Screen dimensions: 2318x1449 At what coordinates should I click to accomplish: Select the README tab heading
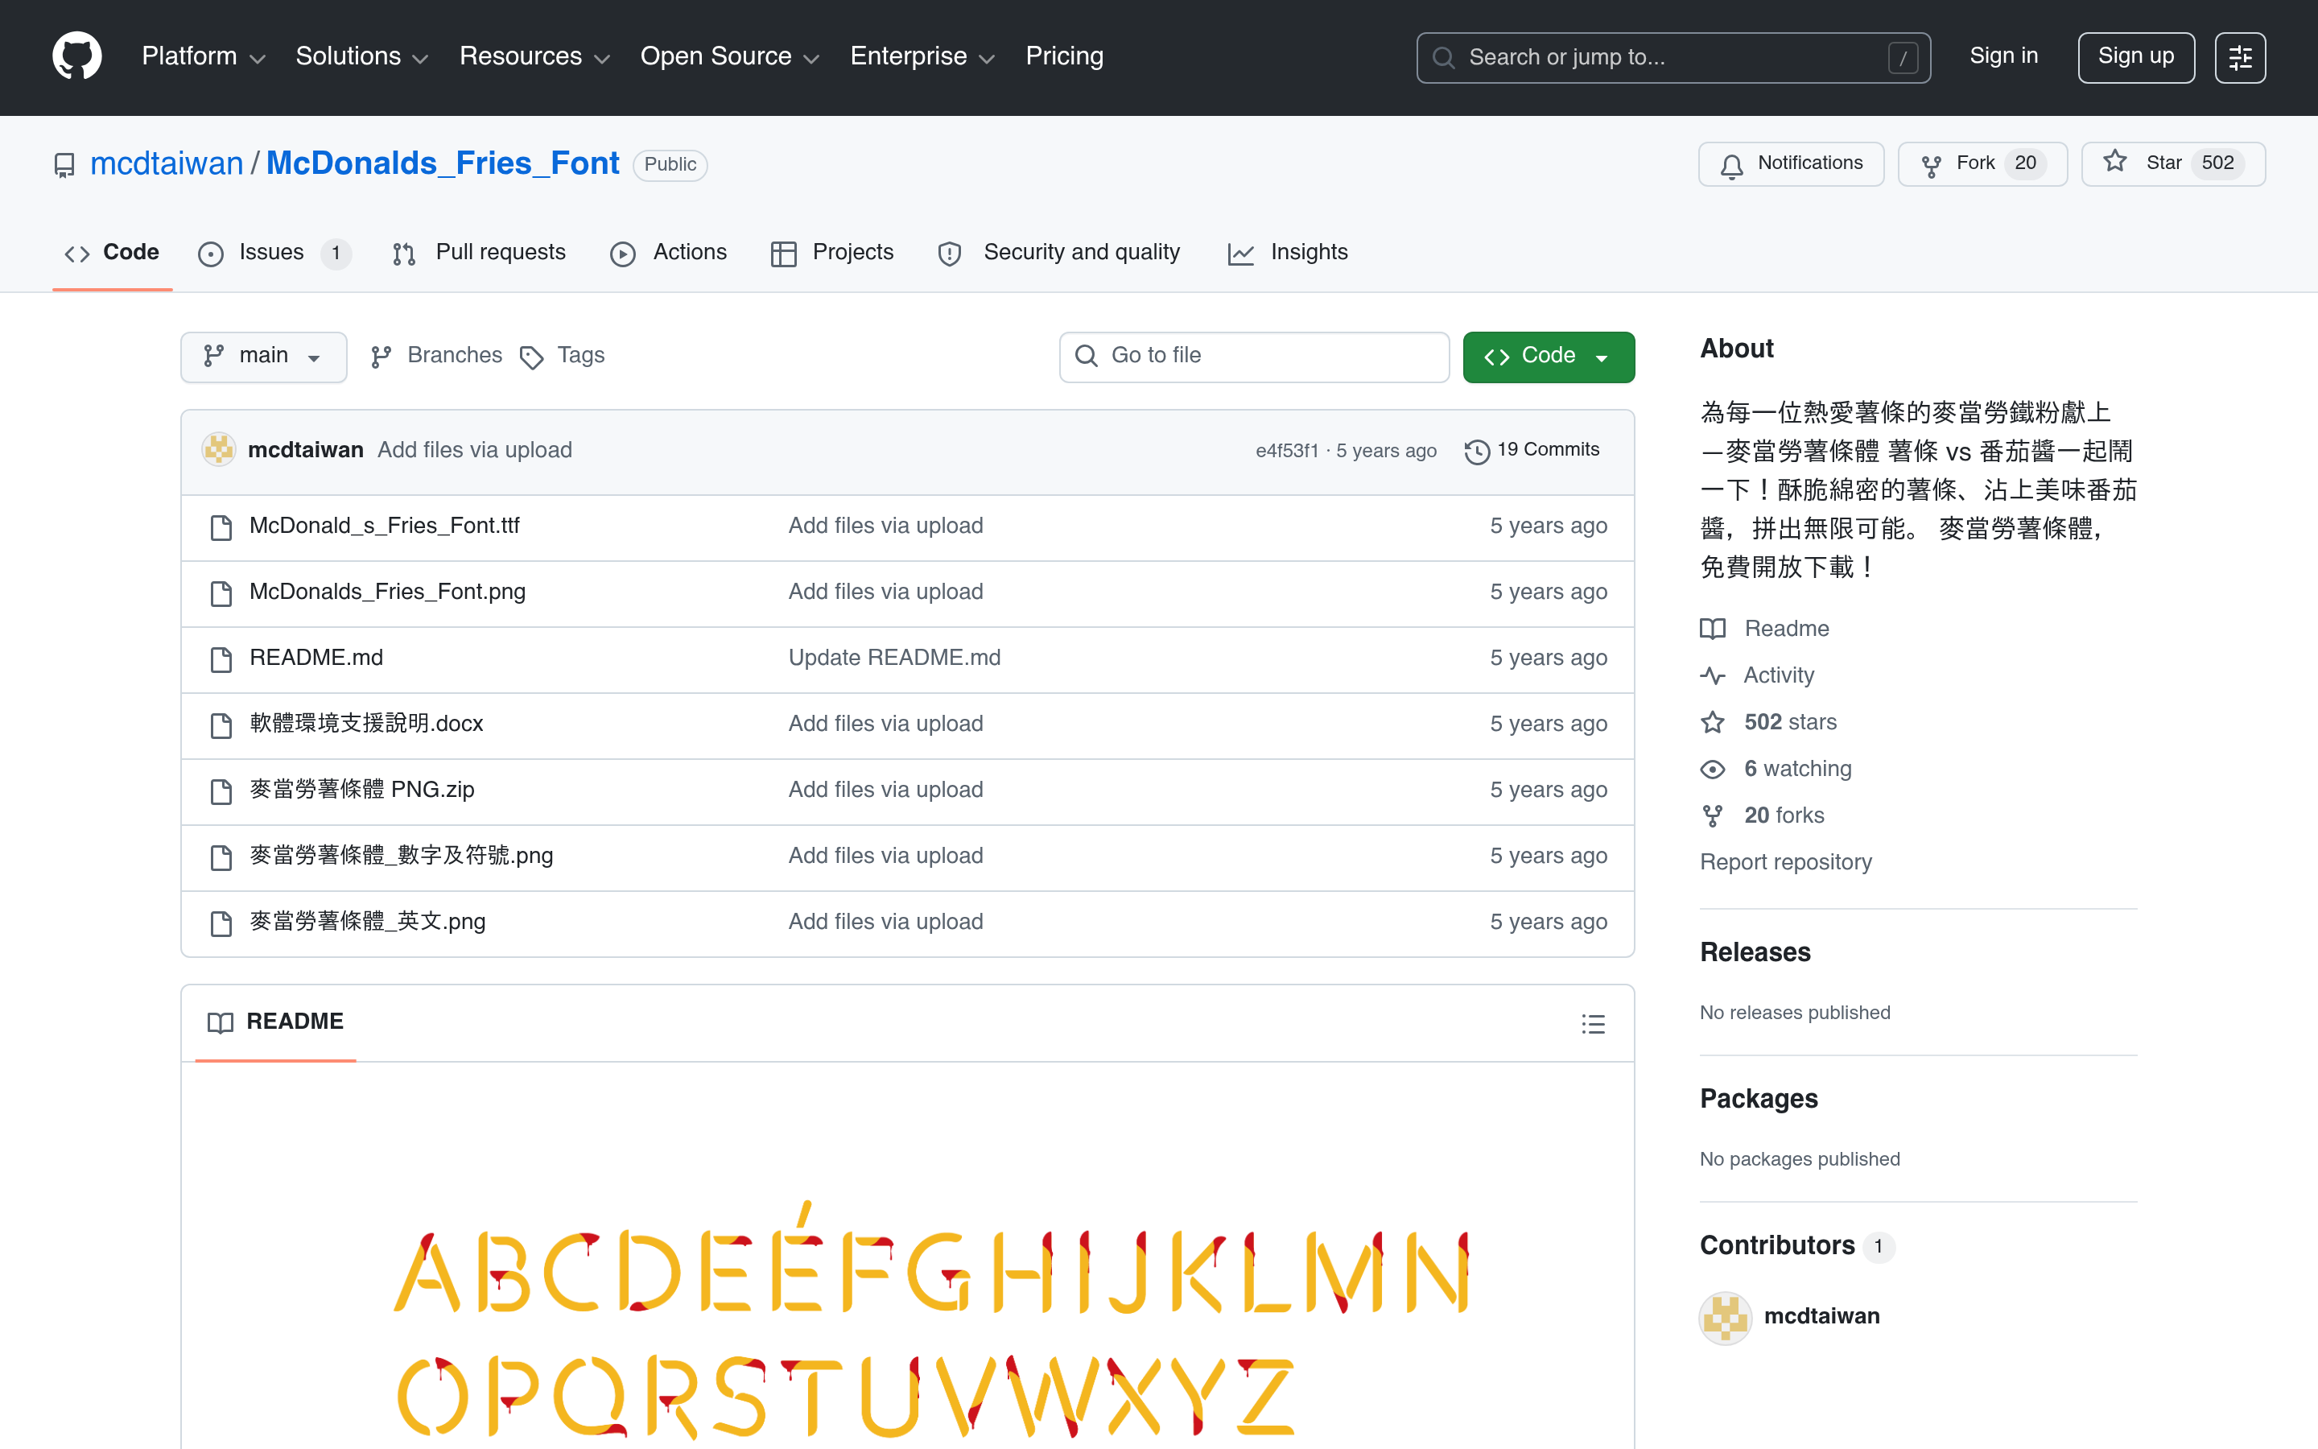tap(276, 1022)
